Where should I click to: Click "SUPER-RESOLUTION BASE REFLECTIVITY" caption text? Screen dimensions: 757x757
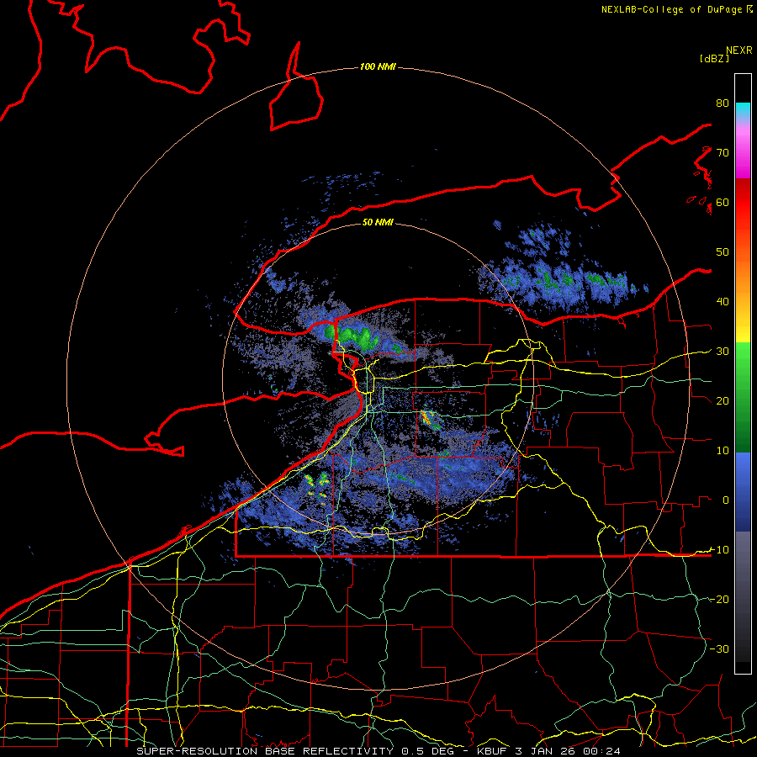click(264, 751)
